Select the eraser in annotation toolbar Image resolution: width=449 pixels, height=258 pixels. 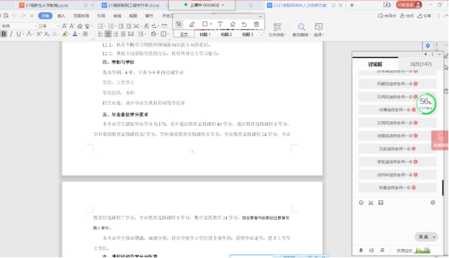point(233,25)
